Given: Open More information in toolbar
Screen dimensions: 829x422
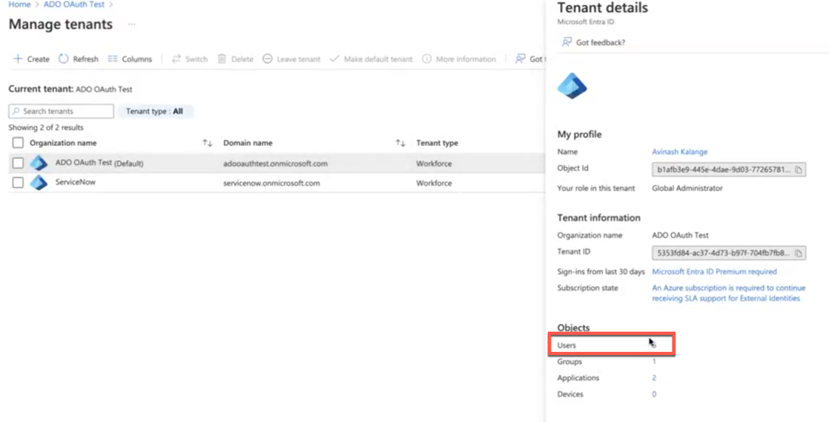Looking at the screenshot, I should coord(459,59).
